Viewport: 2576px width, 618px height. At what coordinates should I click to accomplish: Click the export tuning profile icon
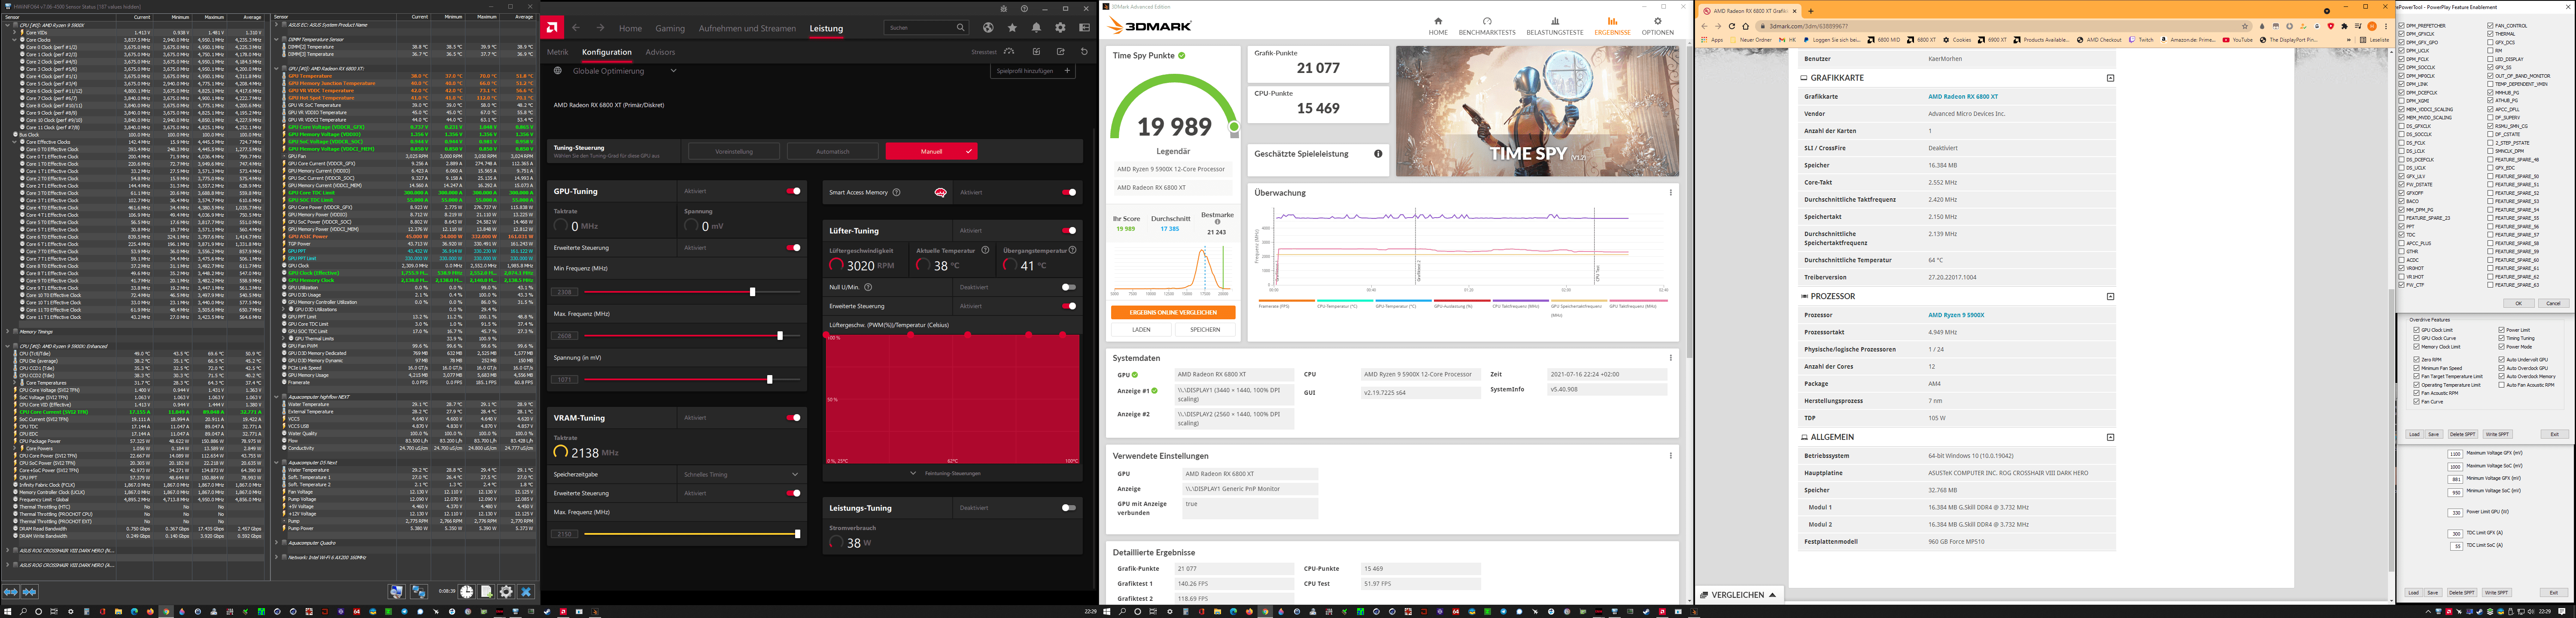1061,51
